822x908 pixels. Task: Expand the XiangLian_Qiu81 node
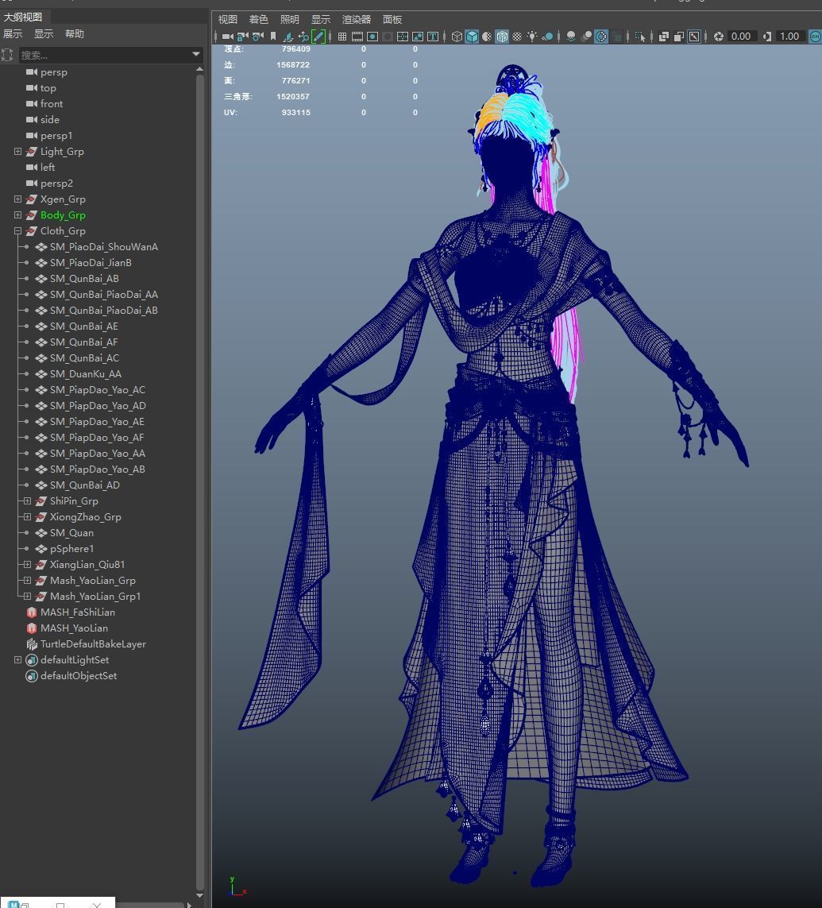coord(27,564)
